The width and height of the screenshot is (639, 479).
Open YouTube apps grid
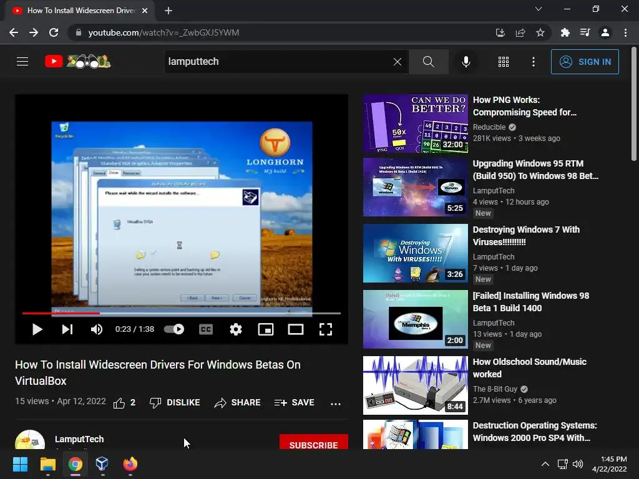coord(504,62)
